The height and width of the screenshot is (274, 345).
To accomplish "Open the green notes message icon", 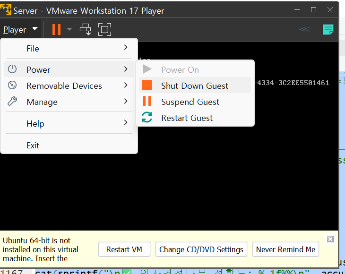I will 328,29.
